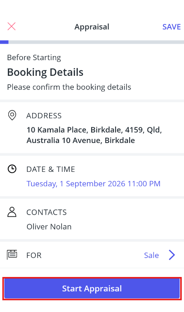
Task: Select the contact Oliver Nolan
Action: 49,227
